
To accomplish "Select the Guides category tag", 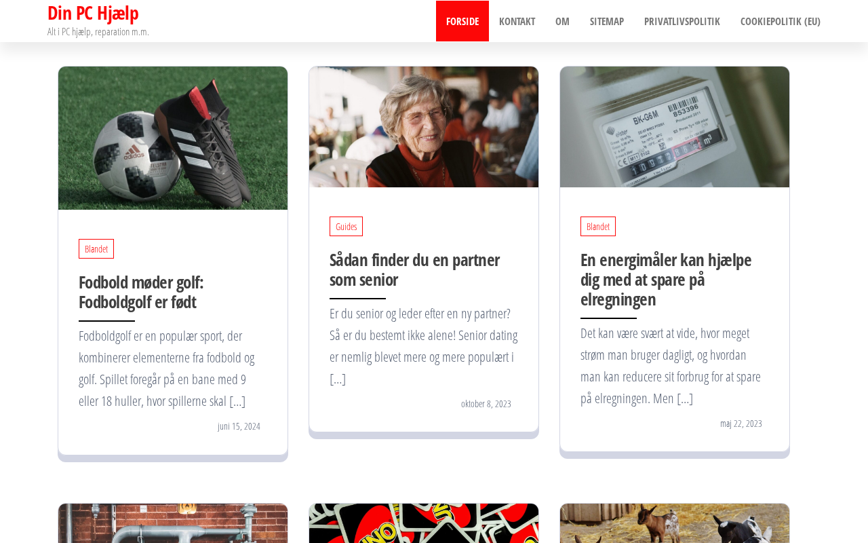I will tap(346, 227).
